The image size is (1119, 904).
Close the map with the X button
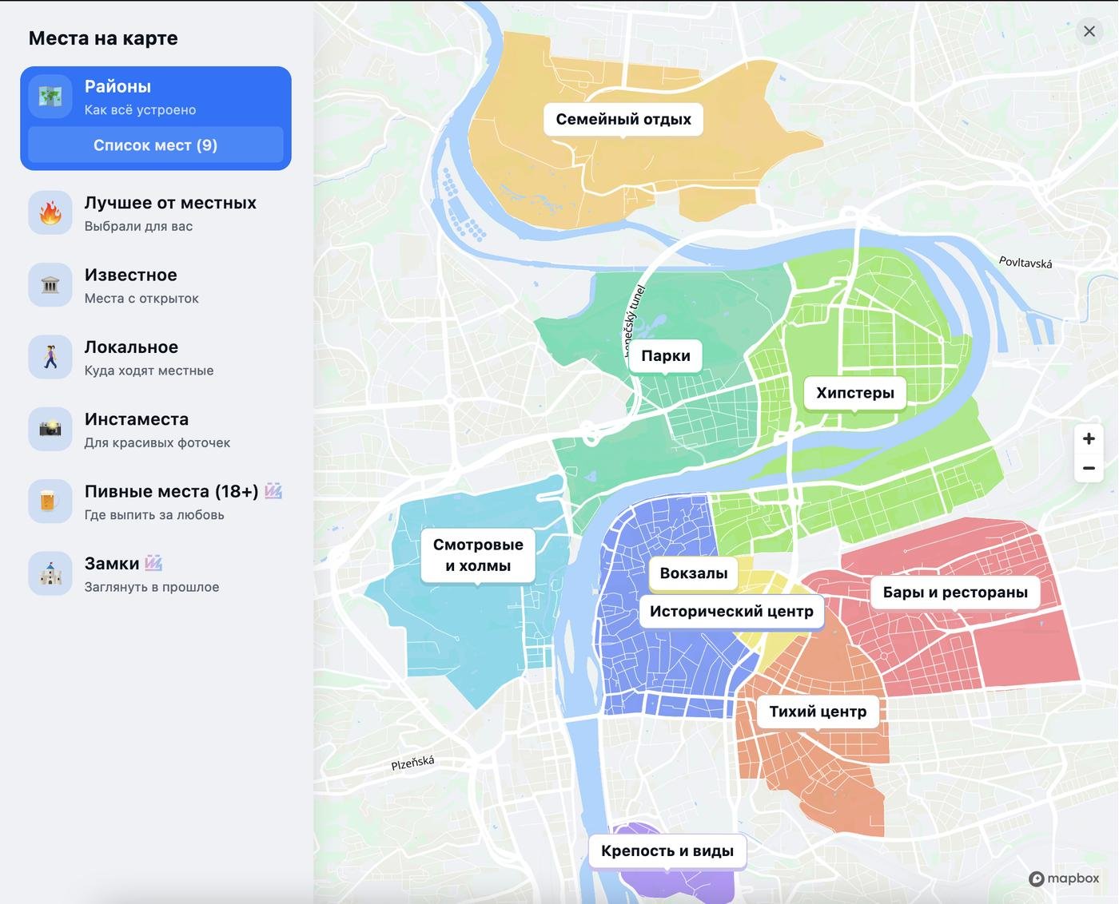pyautogui.click(x=1089, y=31)
